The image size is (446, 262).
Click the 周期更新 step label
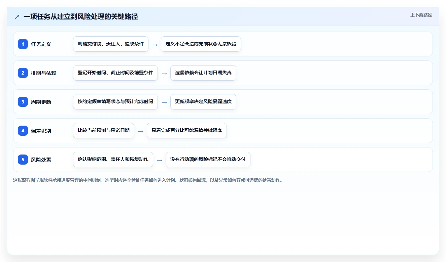click(x=41, y=102)
